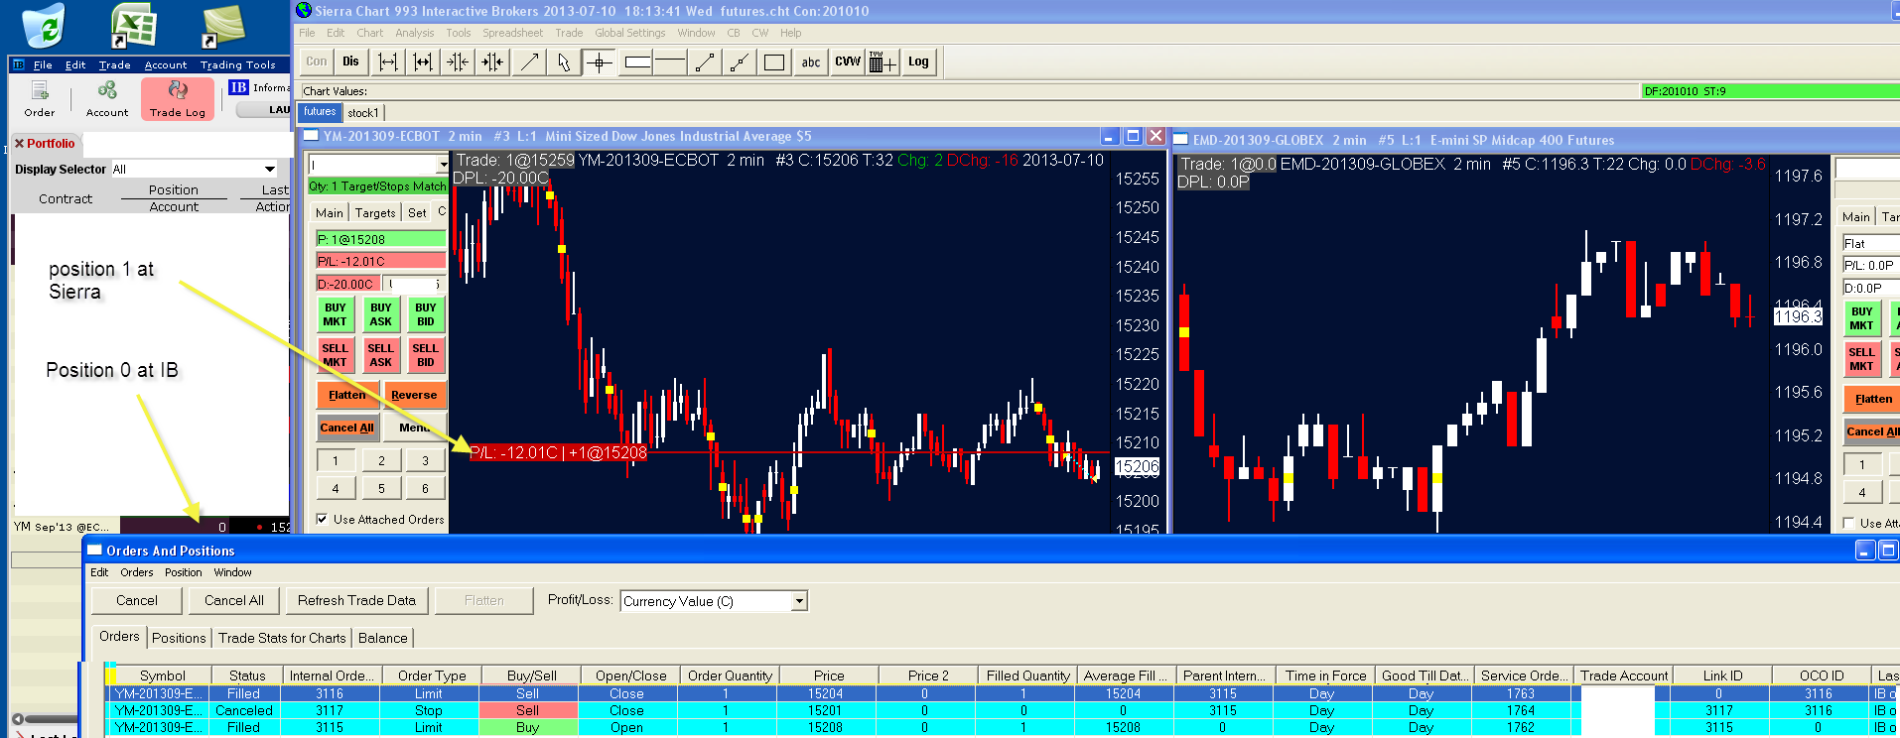This screenshot has height=738, width=1900.
Task: Open the TWW tool values window
Action: pos(882,62)
